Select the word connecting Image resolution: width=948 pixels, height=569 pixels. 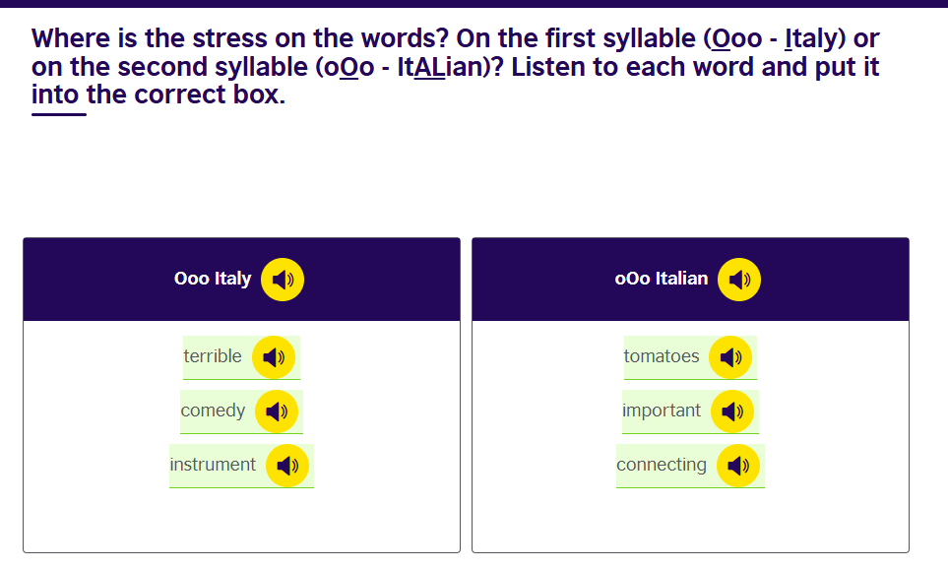pyautogui.click(x=662, y=465)
